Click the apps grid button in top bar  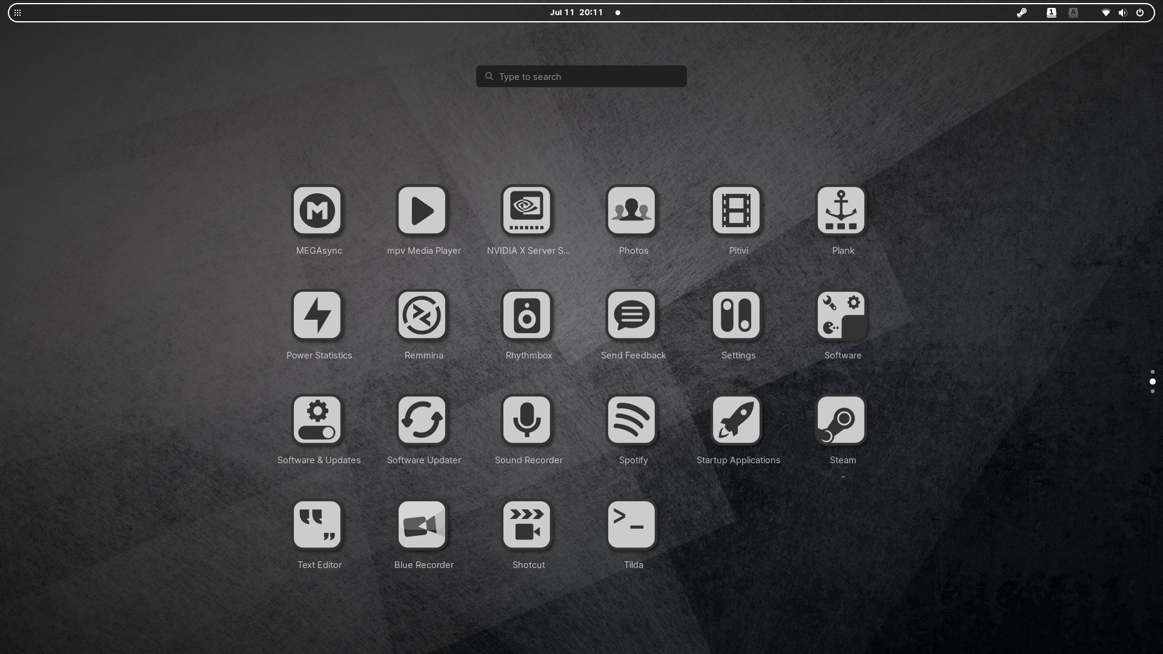coord(18,13)
